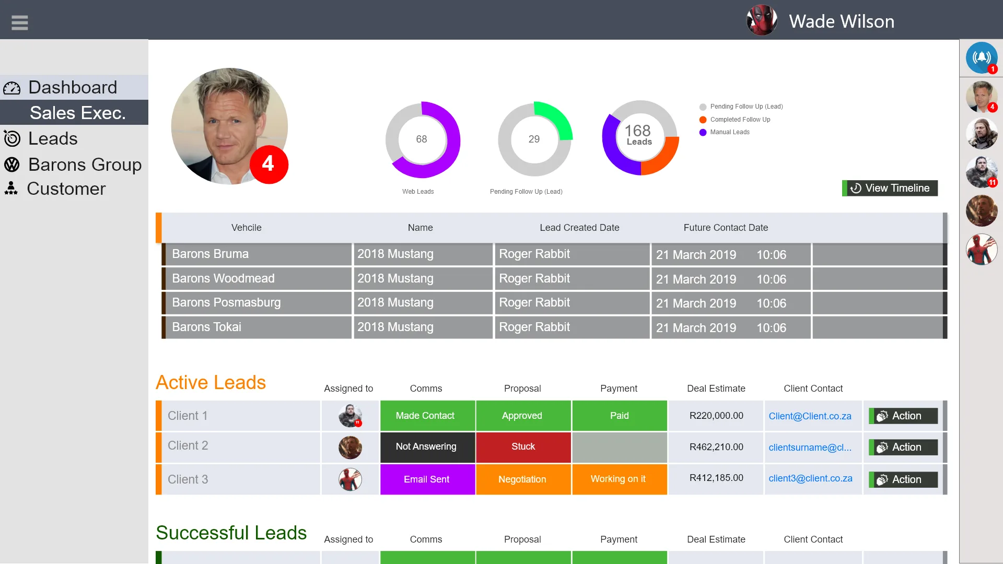Click Client 1 assigned user avatar
Viewport: 1003px width, 564px height.
[350, 416]
